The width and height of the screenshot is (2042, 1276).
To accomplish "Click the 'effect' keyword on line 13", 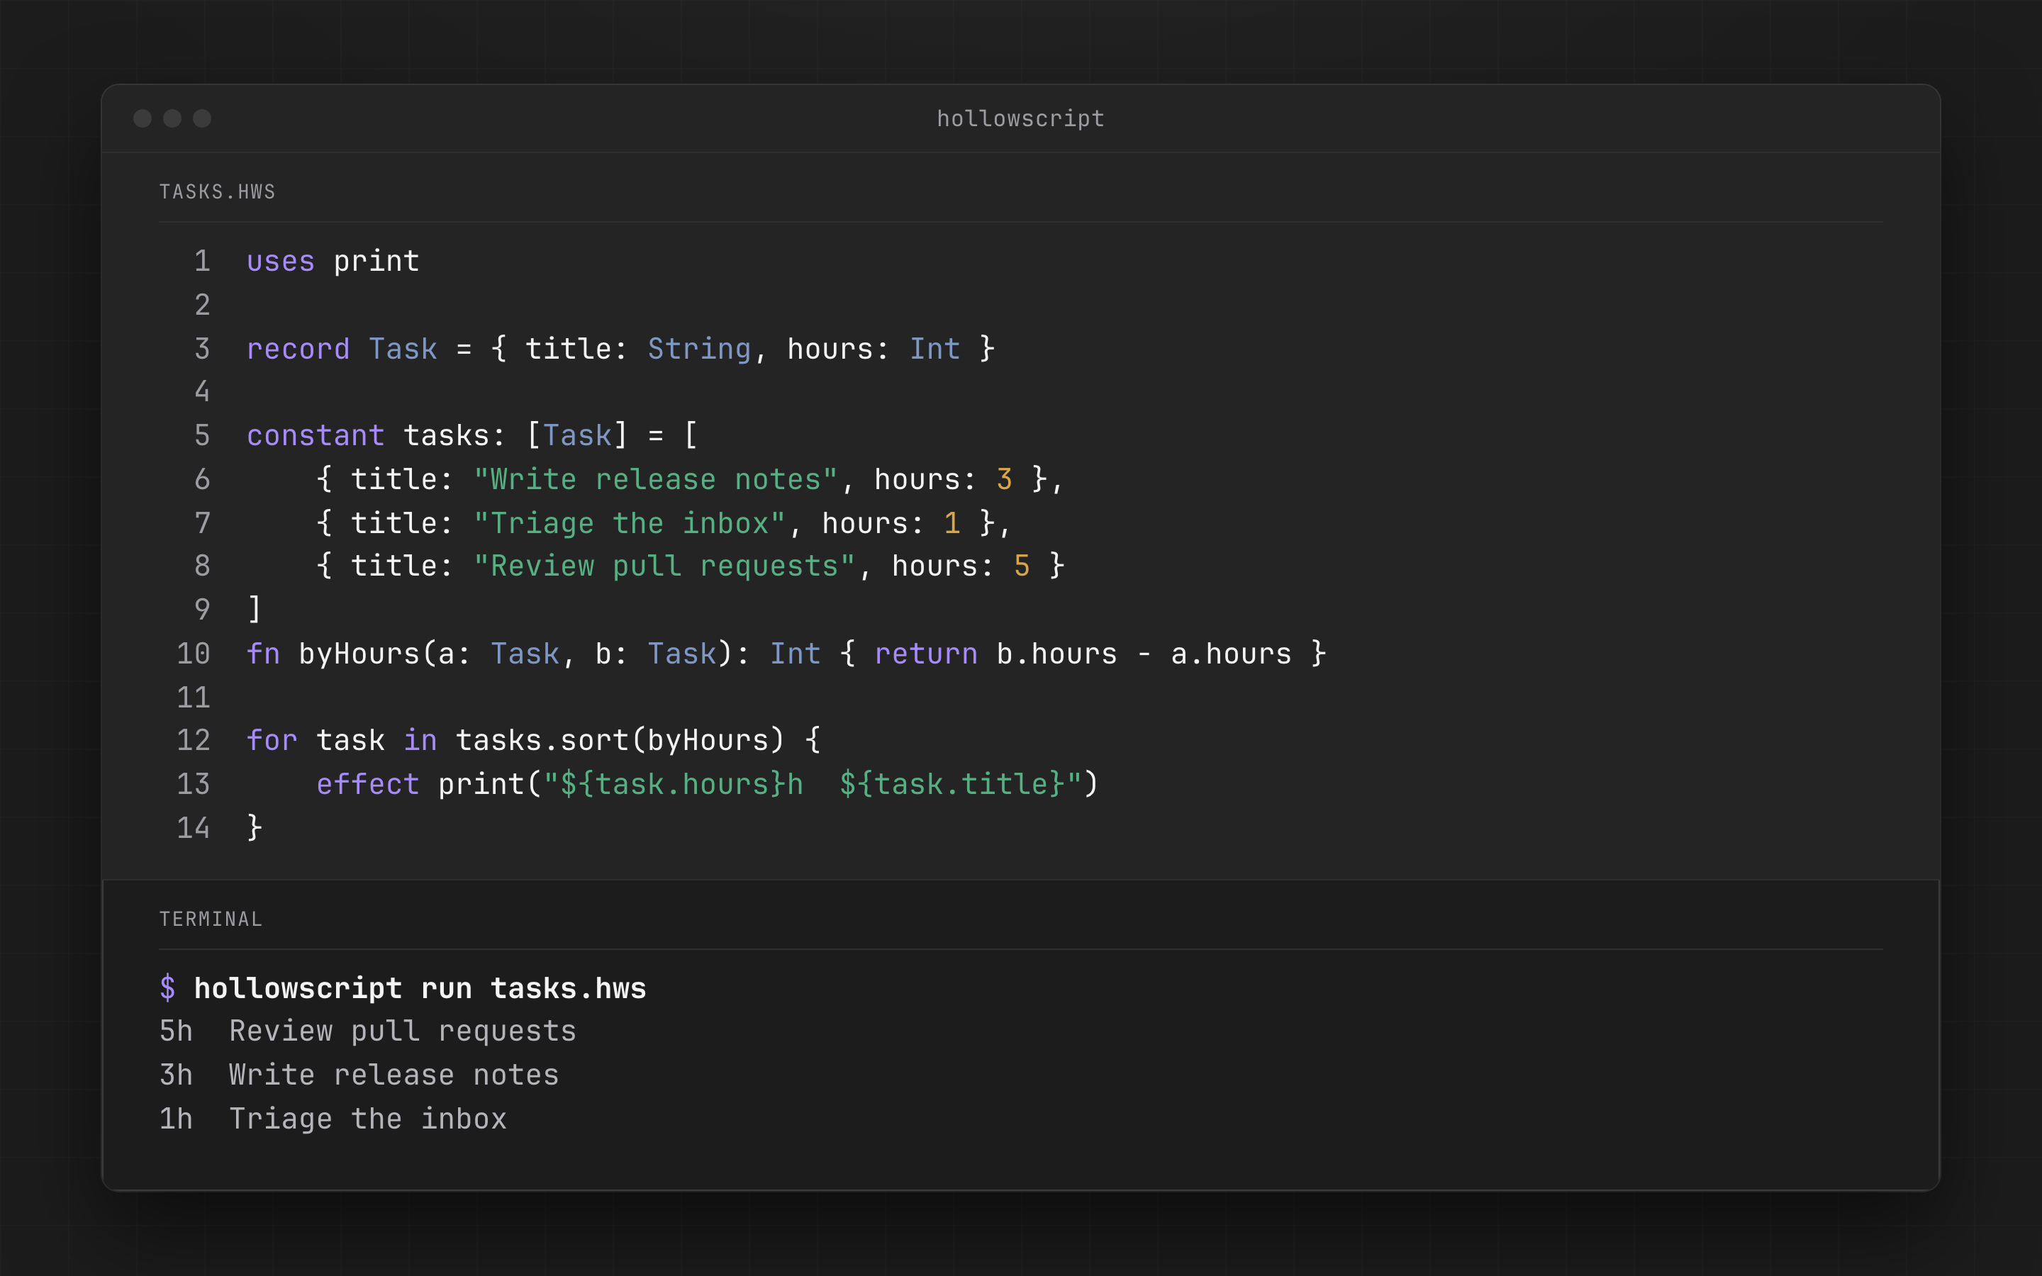I will pos(368,784).
